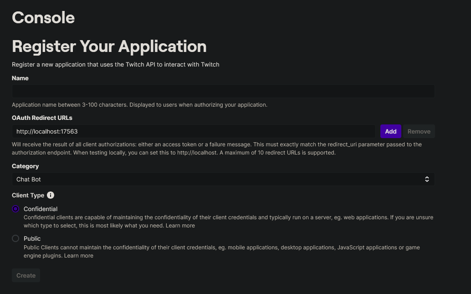Click the Client Type label text
This screenshot has width=471, height=294.
click(28, 196)
